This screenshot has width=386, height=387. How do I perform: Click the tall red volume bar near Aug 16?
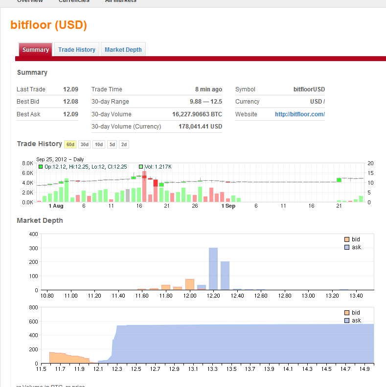(x=144, y=187)
